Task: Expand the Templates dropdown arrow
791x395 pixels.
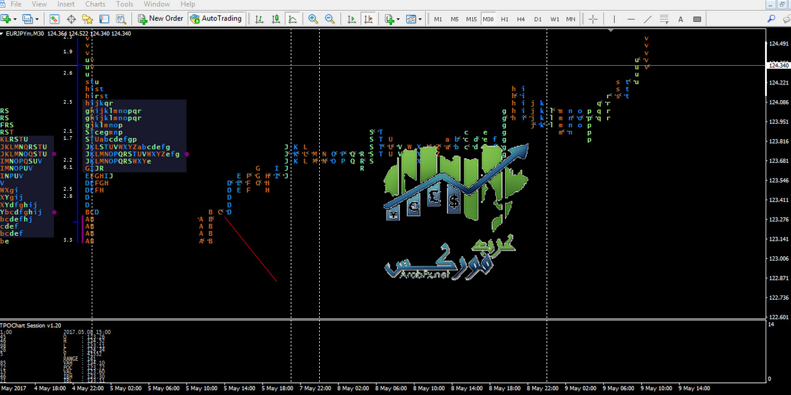Action: click(x=420, y=19)
